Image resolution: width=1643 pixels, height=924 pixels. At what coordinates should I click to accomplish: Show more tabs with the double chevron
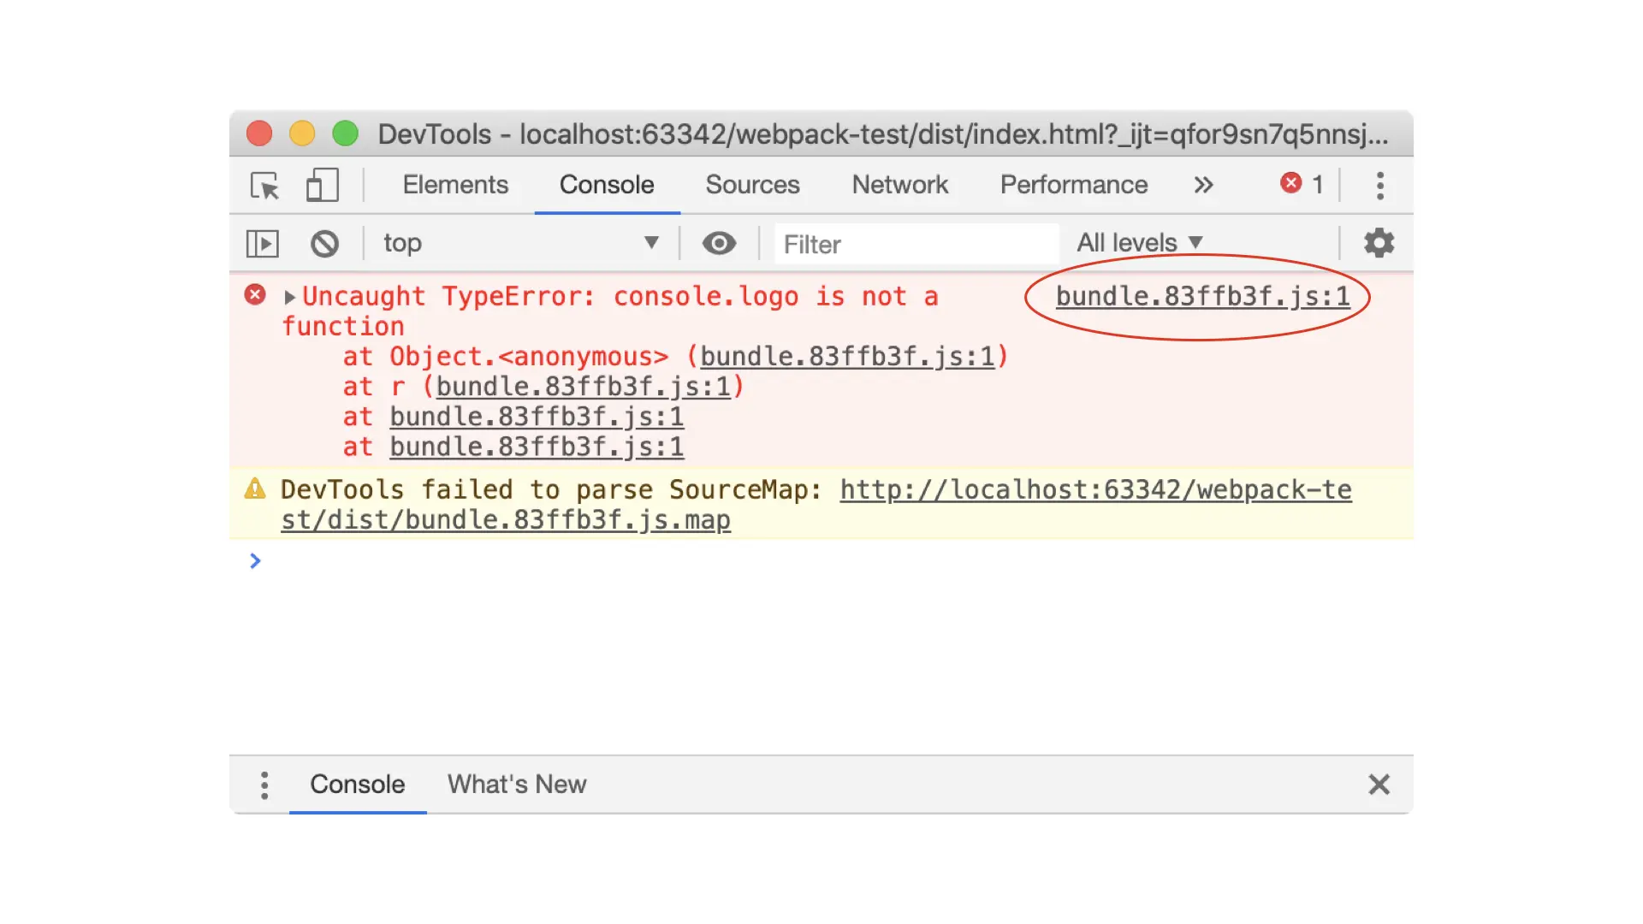click(x=1203, y=185)
